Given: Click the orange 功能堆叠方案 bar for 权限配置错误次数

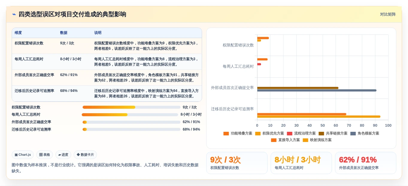Looking at the screenshot, I should point(263,38).
